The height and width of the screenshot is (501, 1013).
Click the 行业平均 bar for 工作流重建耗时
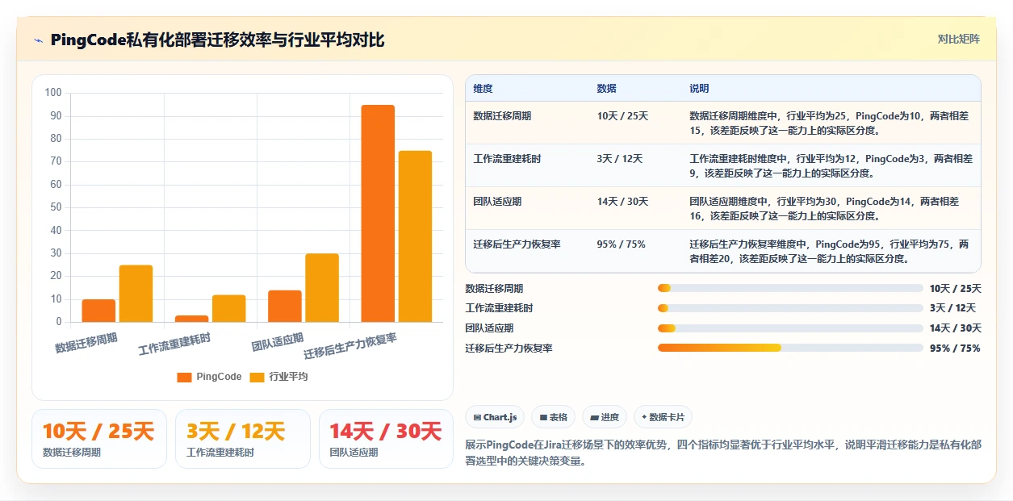pos(229,308)
